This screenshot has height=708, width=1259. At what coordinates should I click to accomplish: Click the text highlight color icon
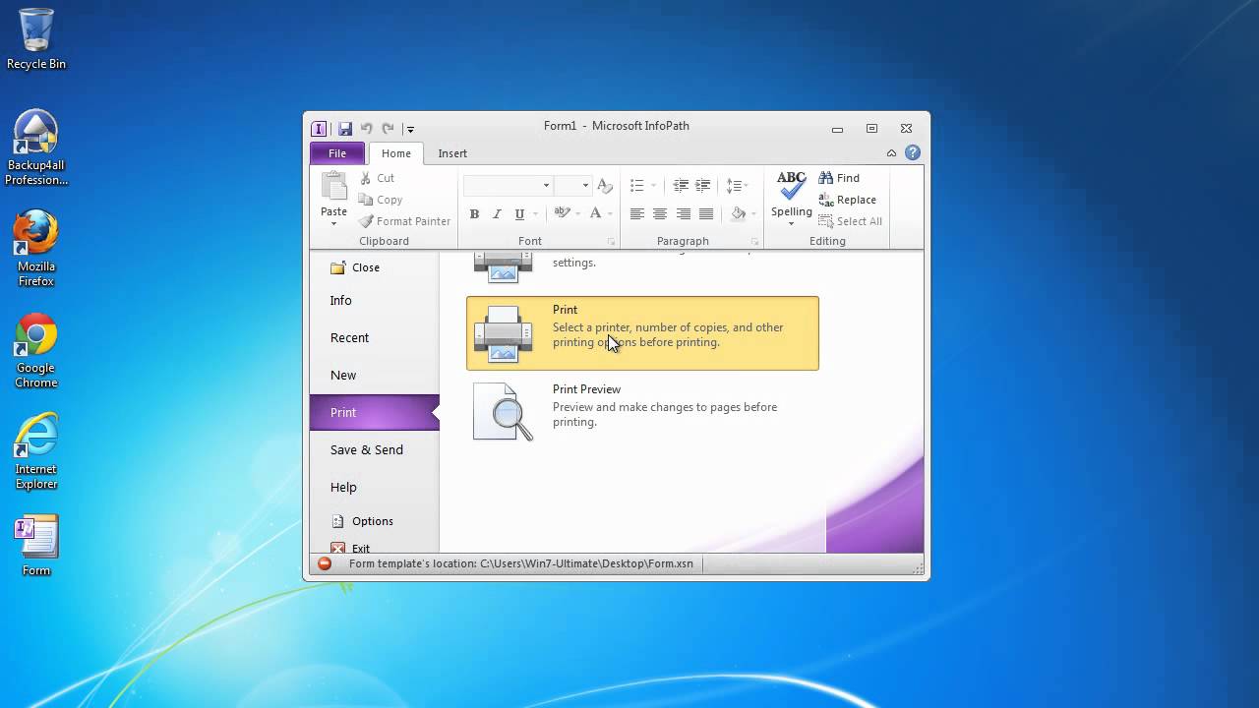pos(563,213)
